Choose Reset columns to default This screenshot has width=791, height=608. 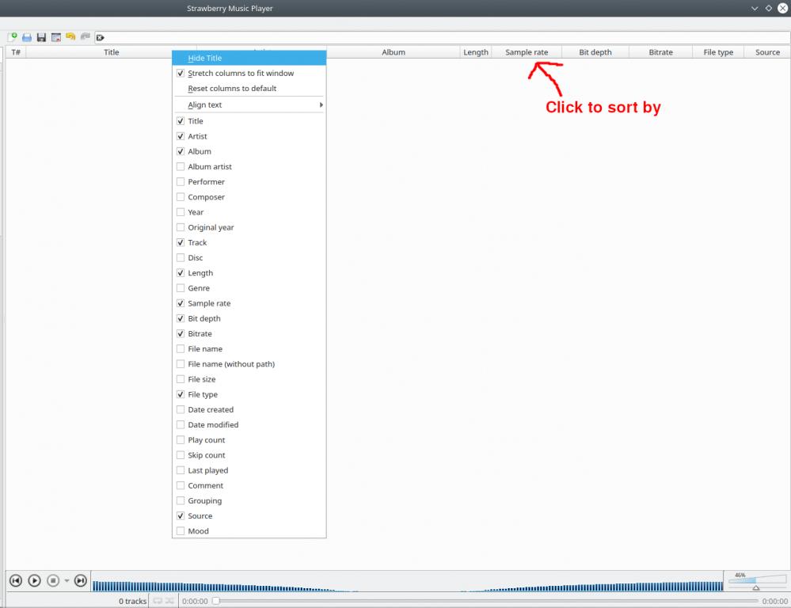tap(249, 89)
